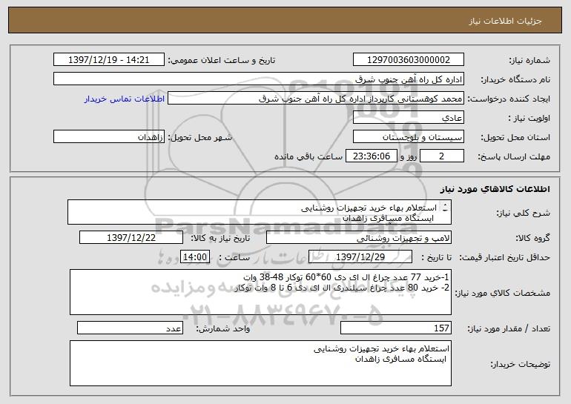This screenshot has width=571, height=404.
Task: Click the need number field 1297003603000002
Action: 408,60
